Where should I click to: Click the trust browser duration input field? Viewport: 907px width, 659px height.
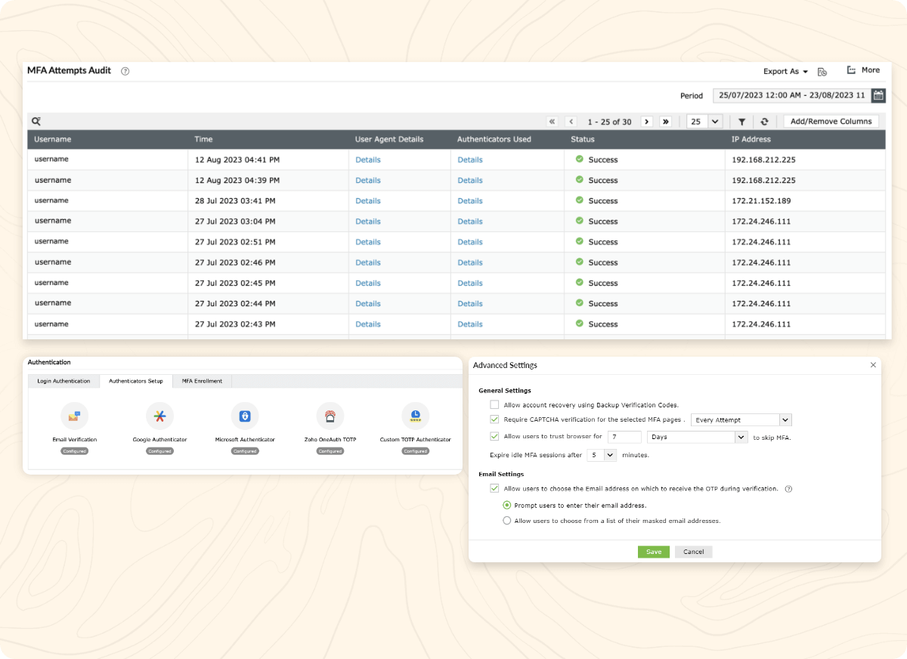(x=624, y=437)
